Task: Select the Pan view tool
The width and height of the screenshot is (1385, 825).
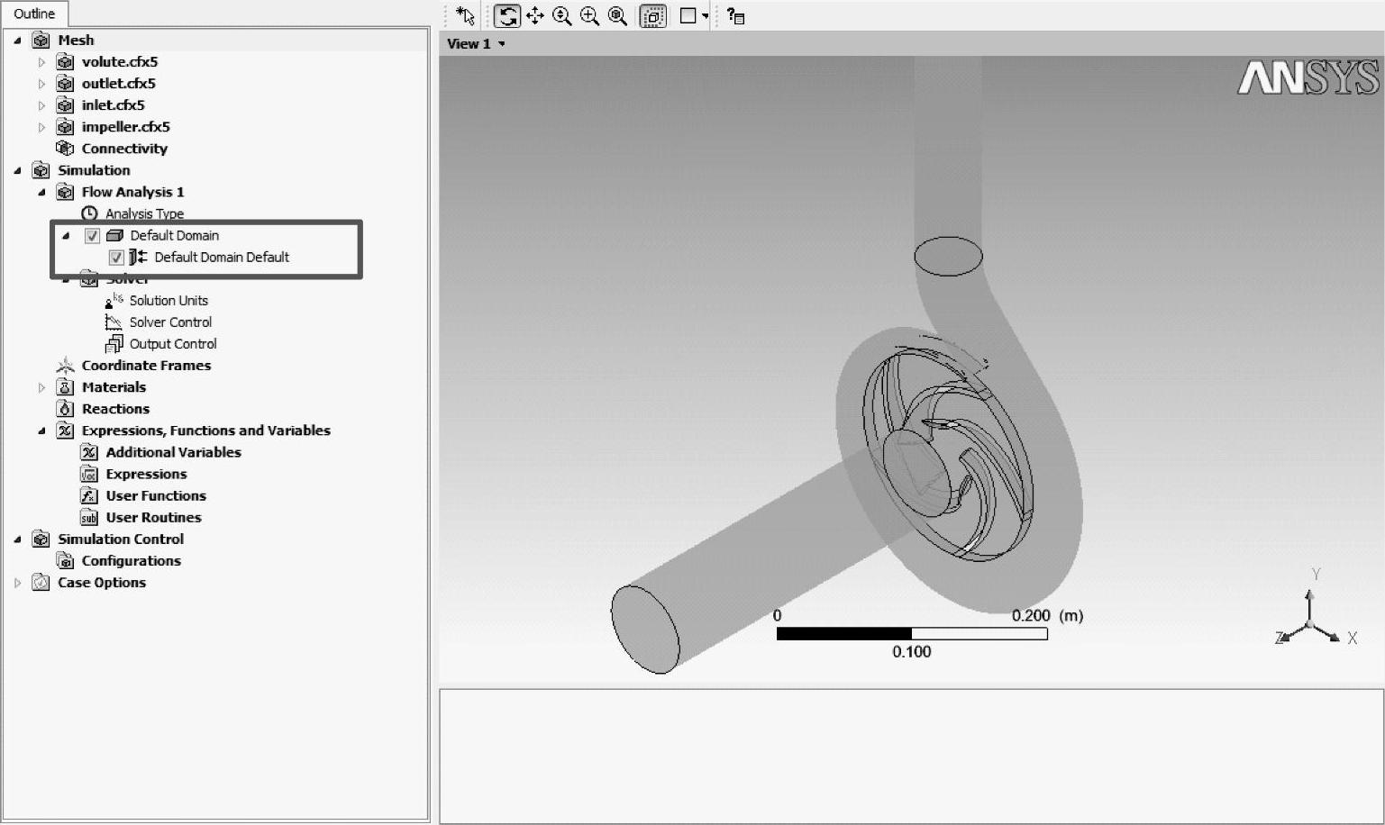Action: [535, 16]
